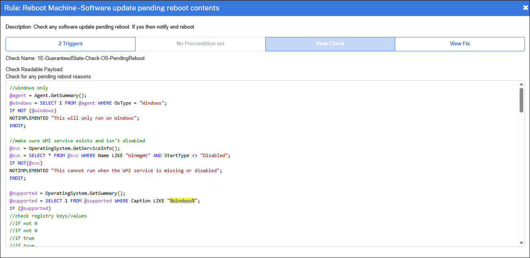Click the code pane scroll up arrow
This screenshot has width=530, height=258.
click(521, 84)
